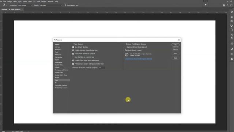The height and width of the screenshot is (132, 234).
Task: Open the Help menu
Action: tap(56, 1)
